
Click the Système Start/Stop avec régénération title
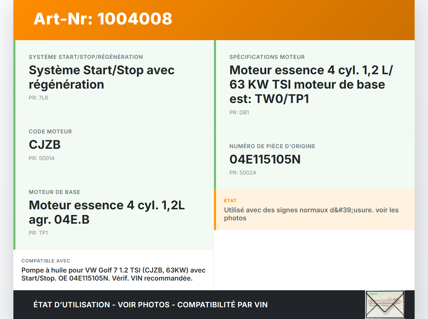pyautogui.click(x=102, y=77)
